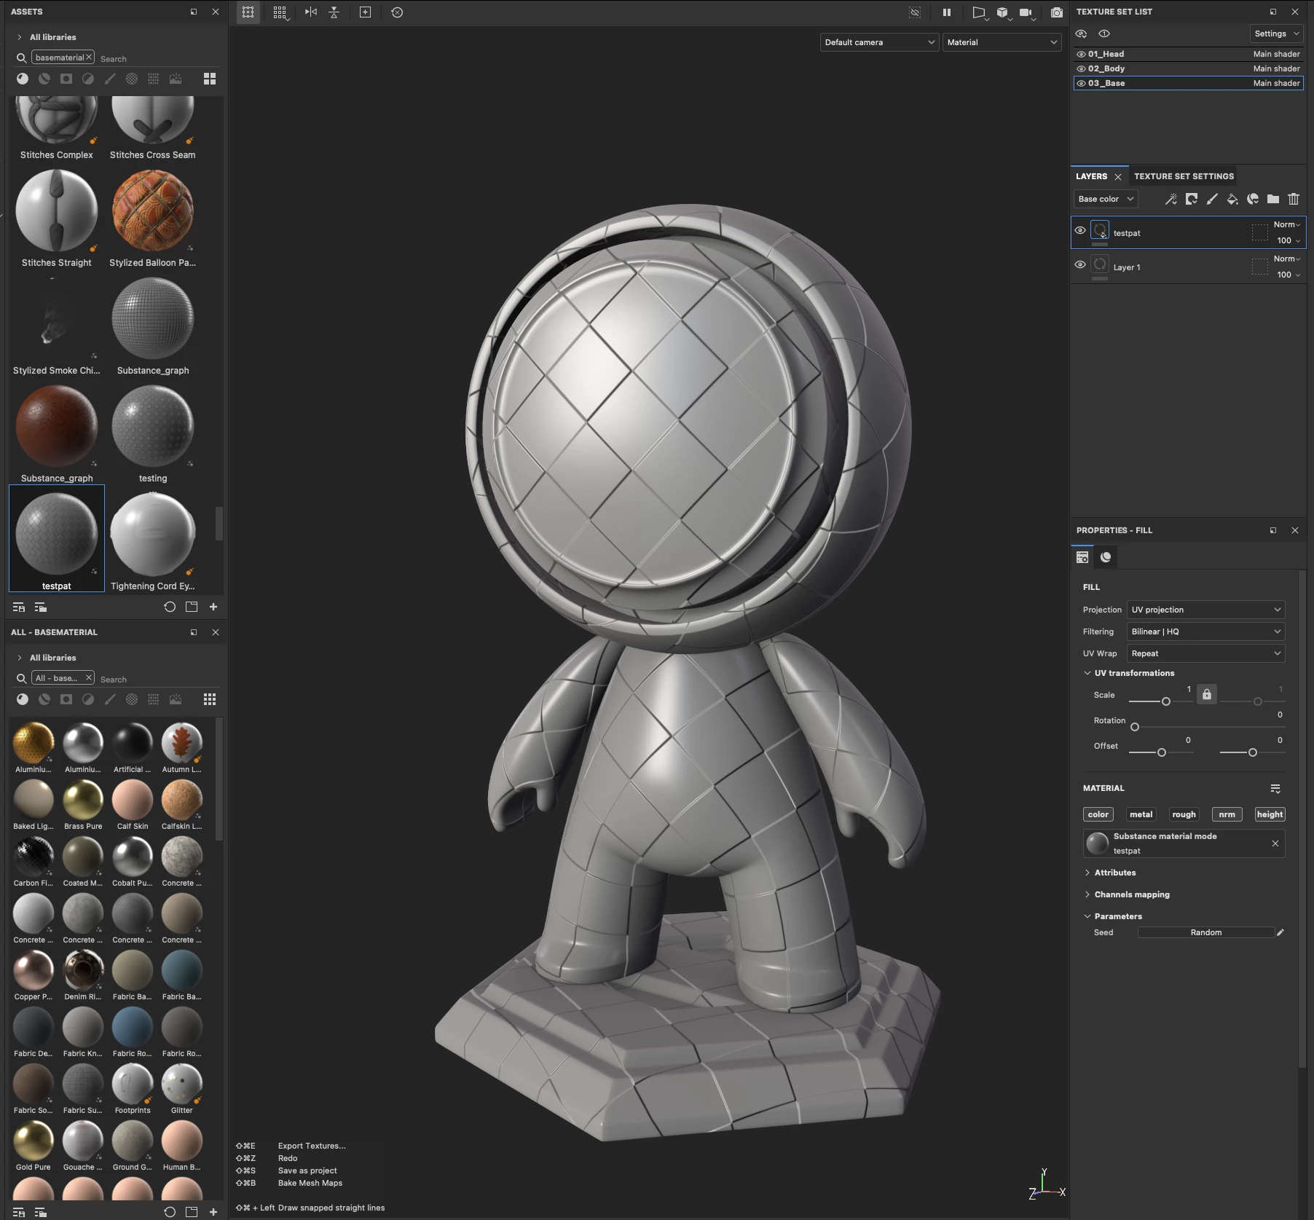
Task: Toggle the nrm channel in Material
Action: [1227, 814]
